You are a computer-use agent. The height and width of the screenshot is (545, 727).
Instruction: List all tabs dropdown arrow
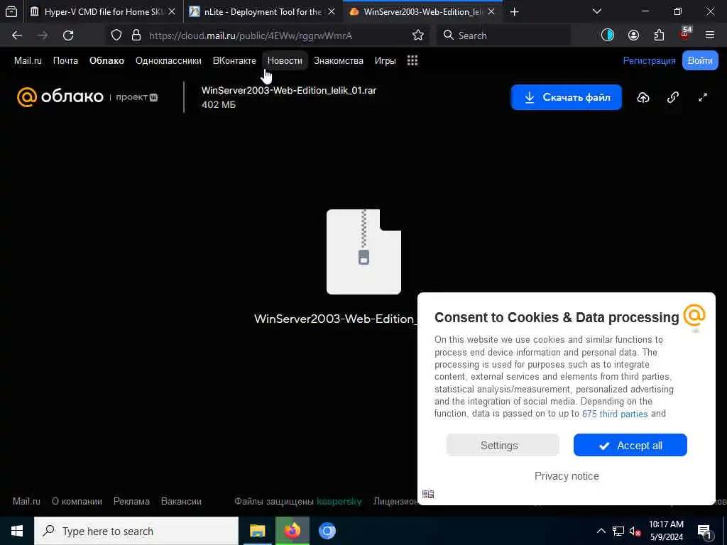coord(596,11)
